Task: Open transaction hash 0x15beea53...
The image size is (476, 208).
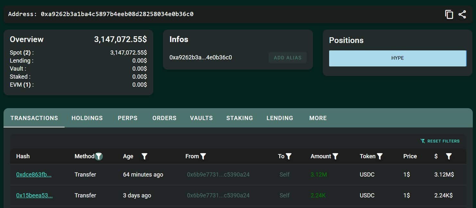Action: pyautogui.click(x=34, y=195)
